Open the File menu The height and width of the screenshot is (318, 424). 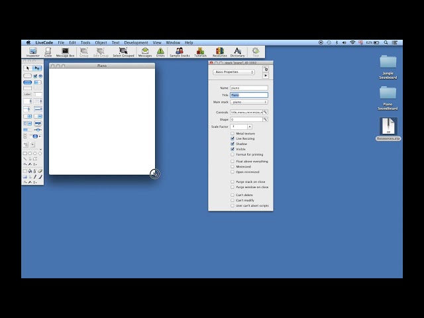coord(61,42)
